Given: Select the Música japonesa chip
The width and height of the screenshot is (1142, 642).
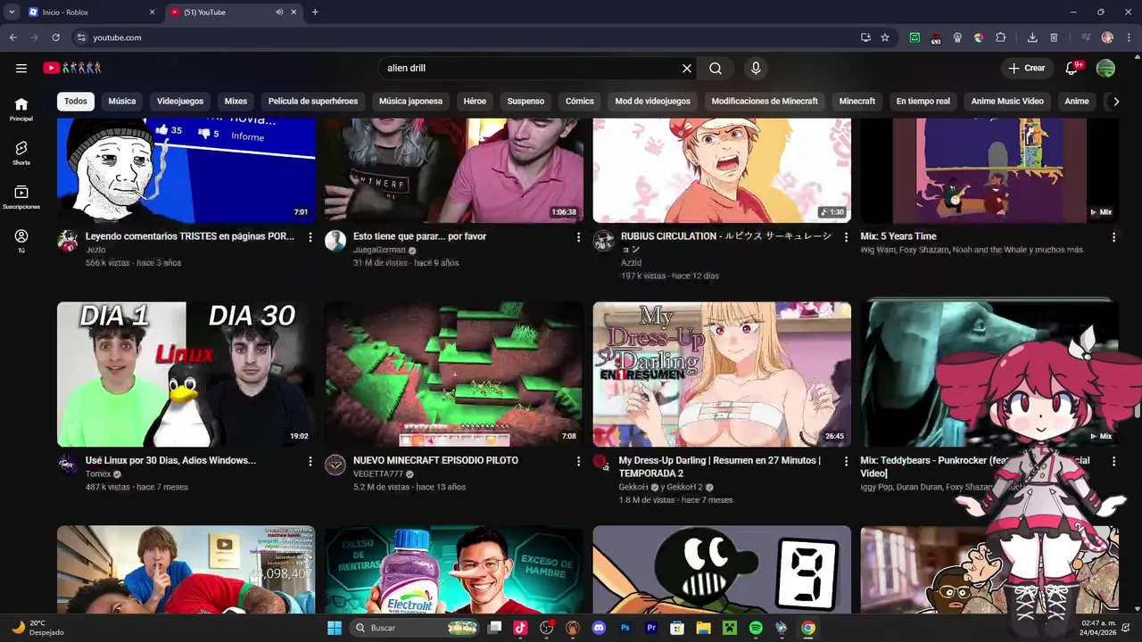Looking at the screenshot, I should [410, 102].
